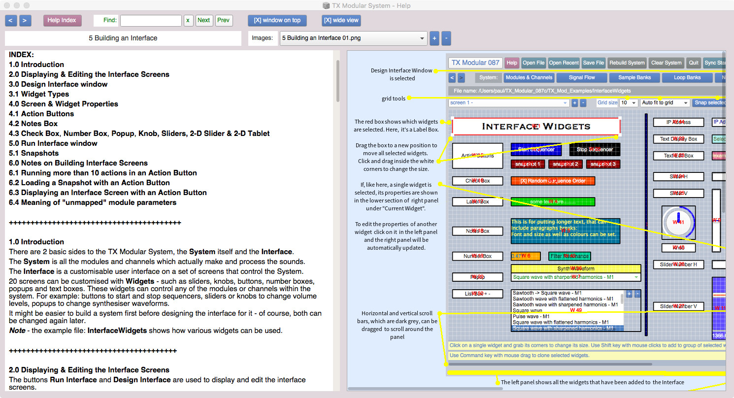
Task: Go to the previous help page
Action: point(11,20)
